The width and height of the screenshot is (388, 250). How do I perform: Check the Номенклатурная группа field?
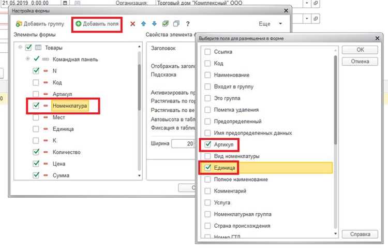pos(207,214)
